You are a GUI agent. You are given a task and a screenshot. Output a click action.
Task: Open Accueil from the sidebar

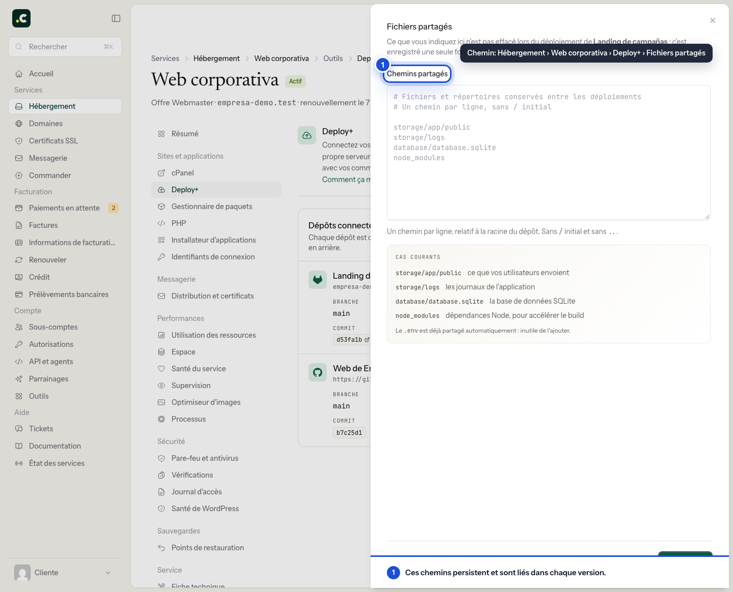65,74
